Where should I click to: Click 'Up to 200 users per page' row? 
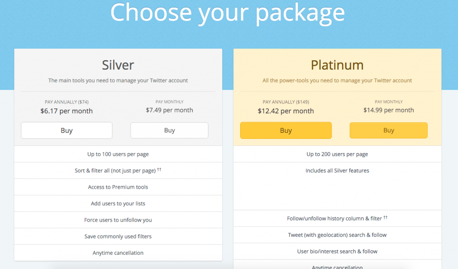point(337,154)
